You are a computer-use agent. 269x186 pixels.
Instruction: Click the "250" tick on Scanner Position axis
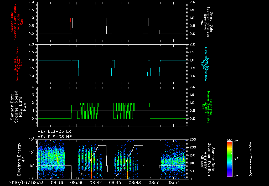pyautogui.click(x=193, y=139)
